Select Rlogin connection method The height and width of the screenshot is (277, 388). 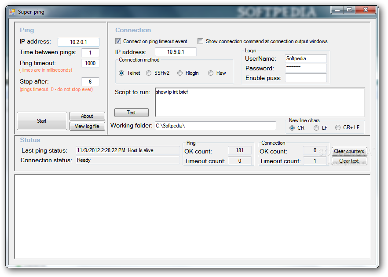(180, 73)
